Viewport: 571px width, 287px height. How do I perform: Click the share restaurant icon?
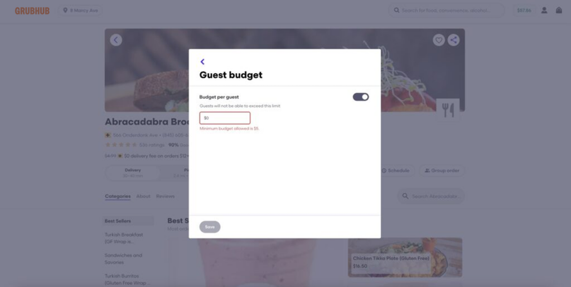tap(454, 40)
